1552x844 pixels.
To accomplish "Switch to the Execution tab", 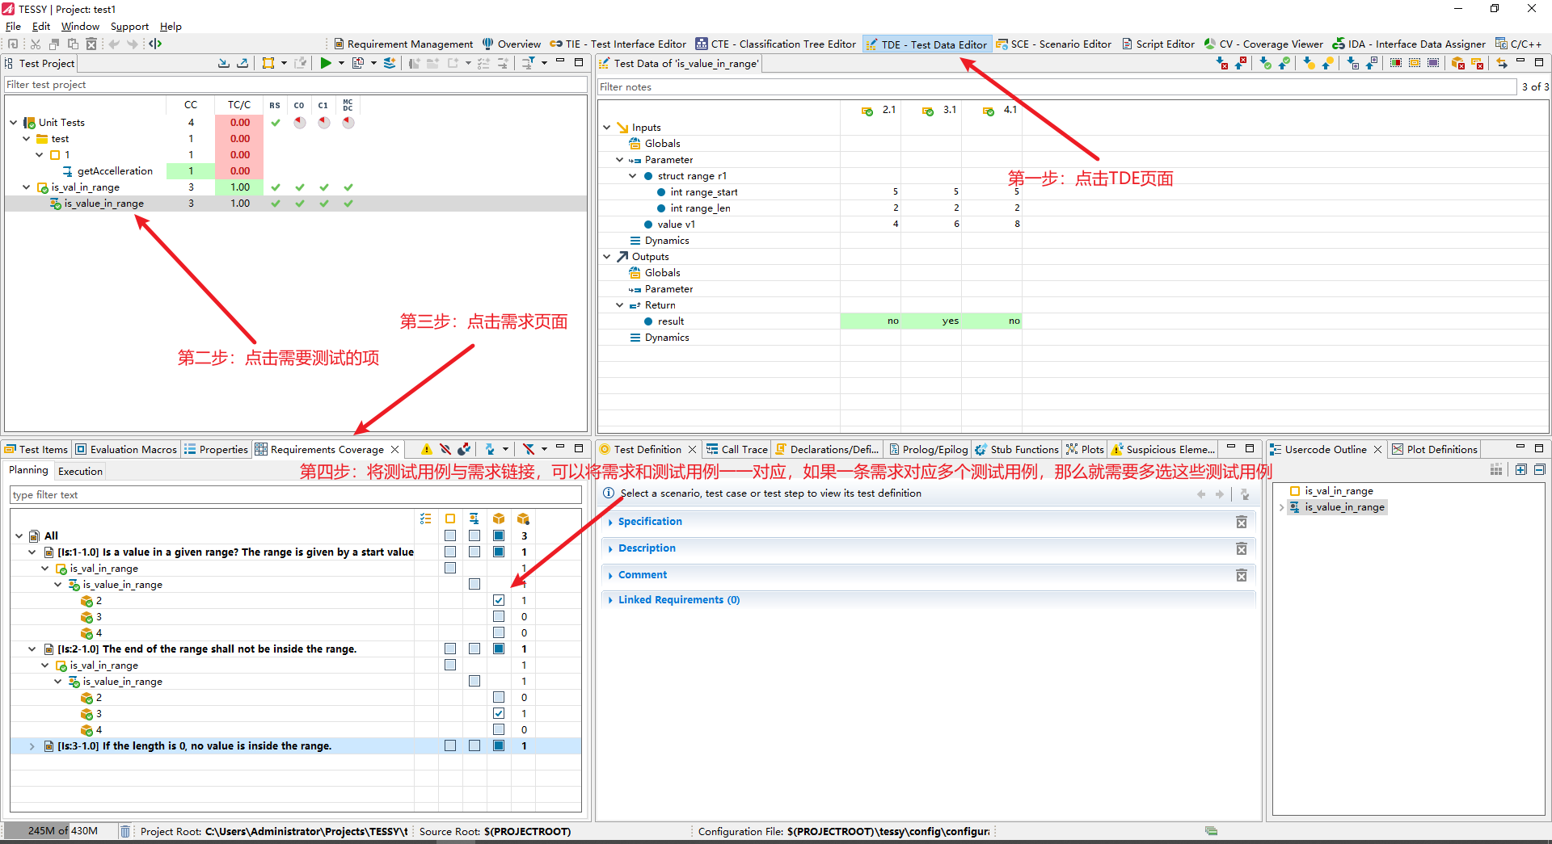I will click(80, 472).
